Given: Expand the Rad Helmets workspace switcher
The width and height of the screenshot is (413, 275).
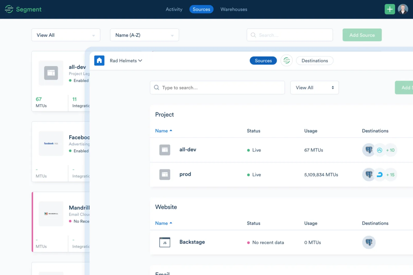Looking at the screenshot, I should [x=126, y=61].
